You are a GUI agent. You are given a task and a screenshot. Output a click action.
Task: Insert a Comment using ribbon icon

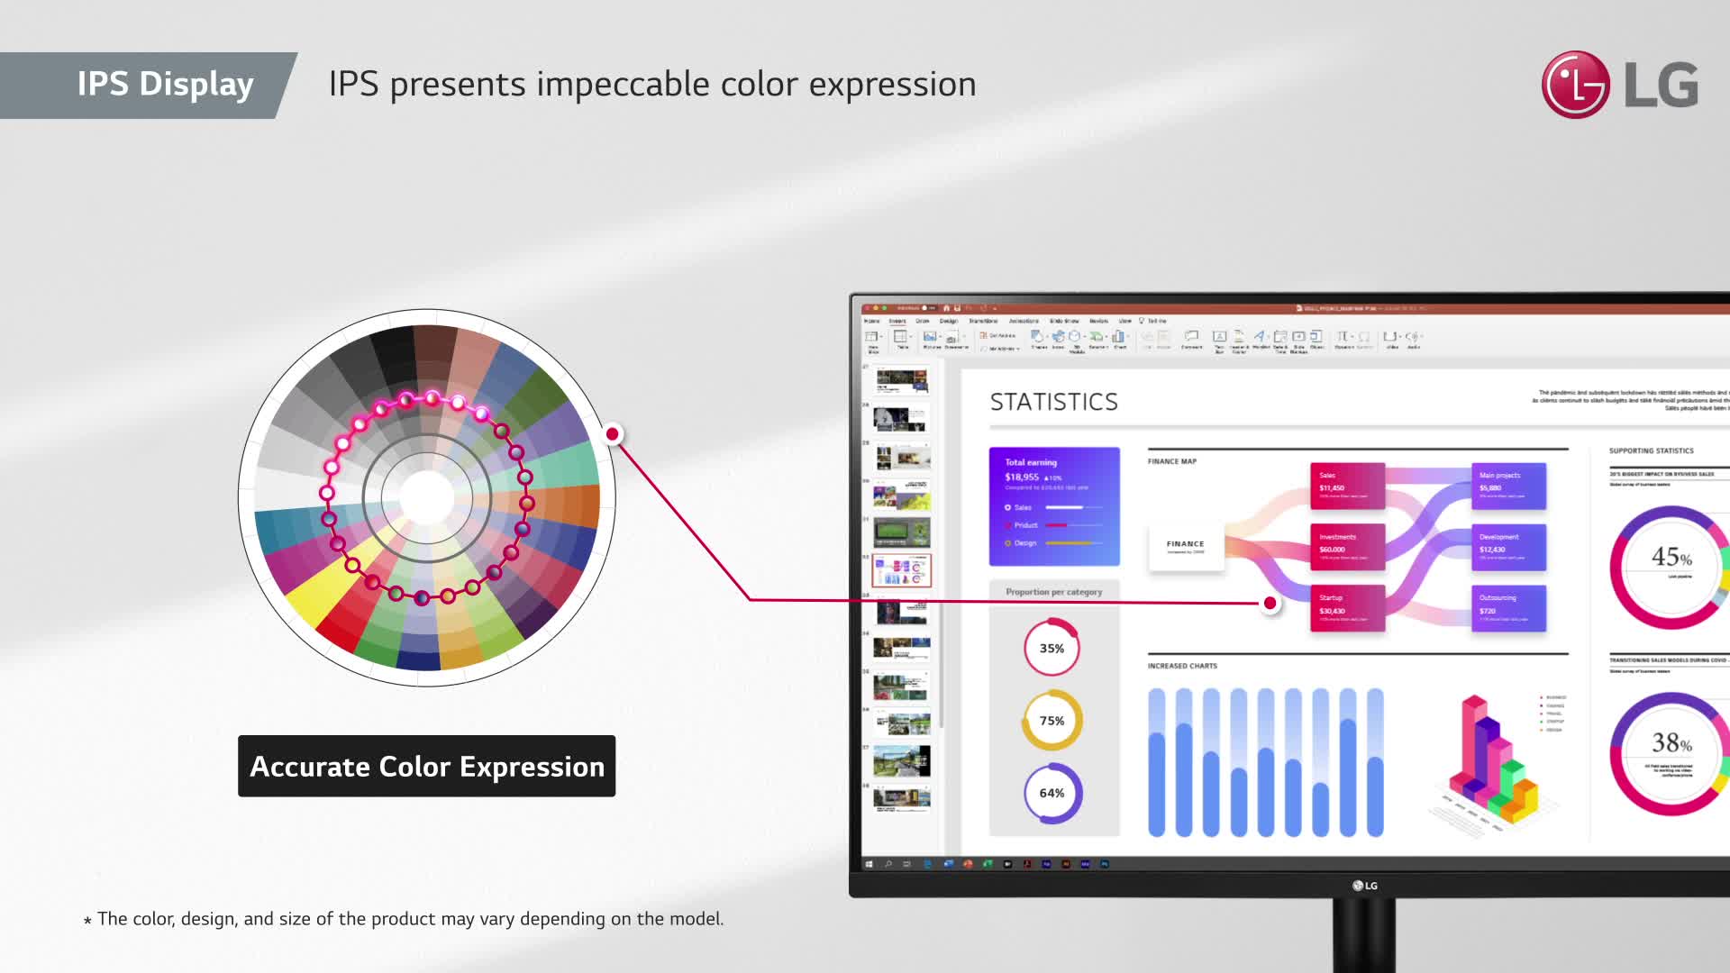tap(1191, 336)
